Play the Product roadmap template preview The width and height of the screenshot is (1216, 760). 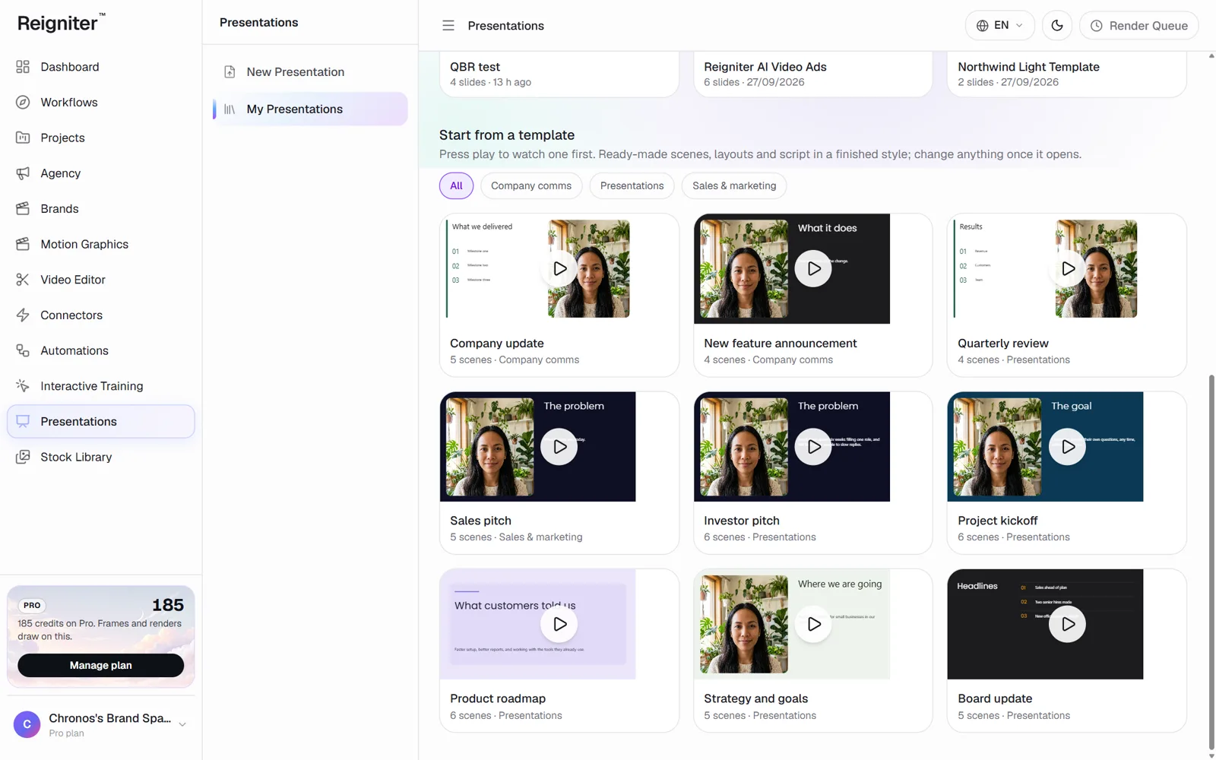tap(559, 624)
